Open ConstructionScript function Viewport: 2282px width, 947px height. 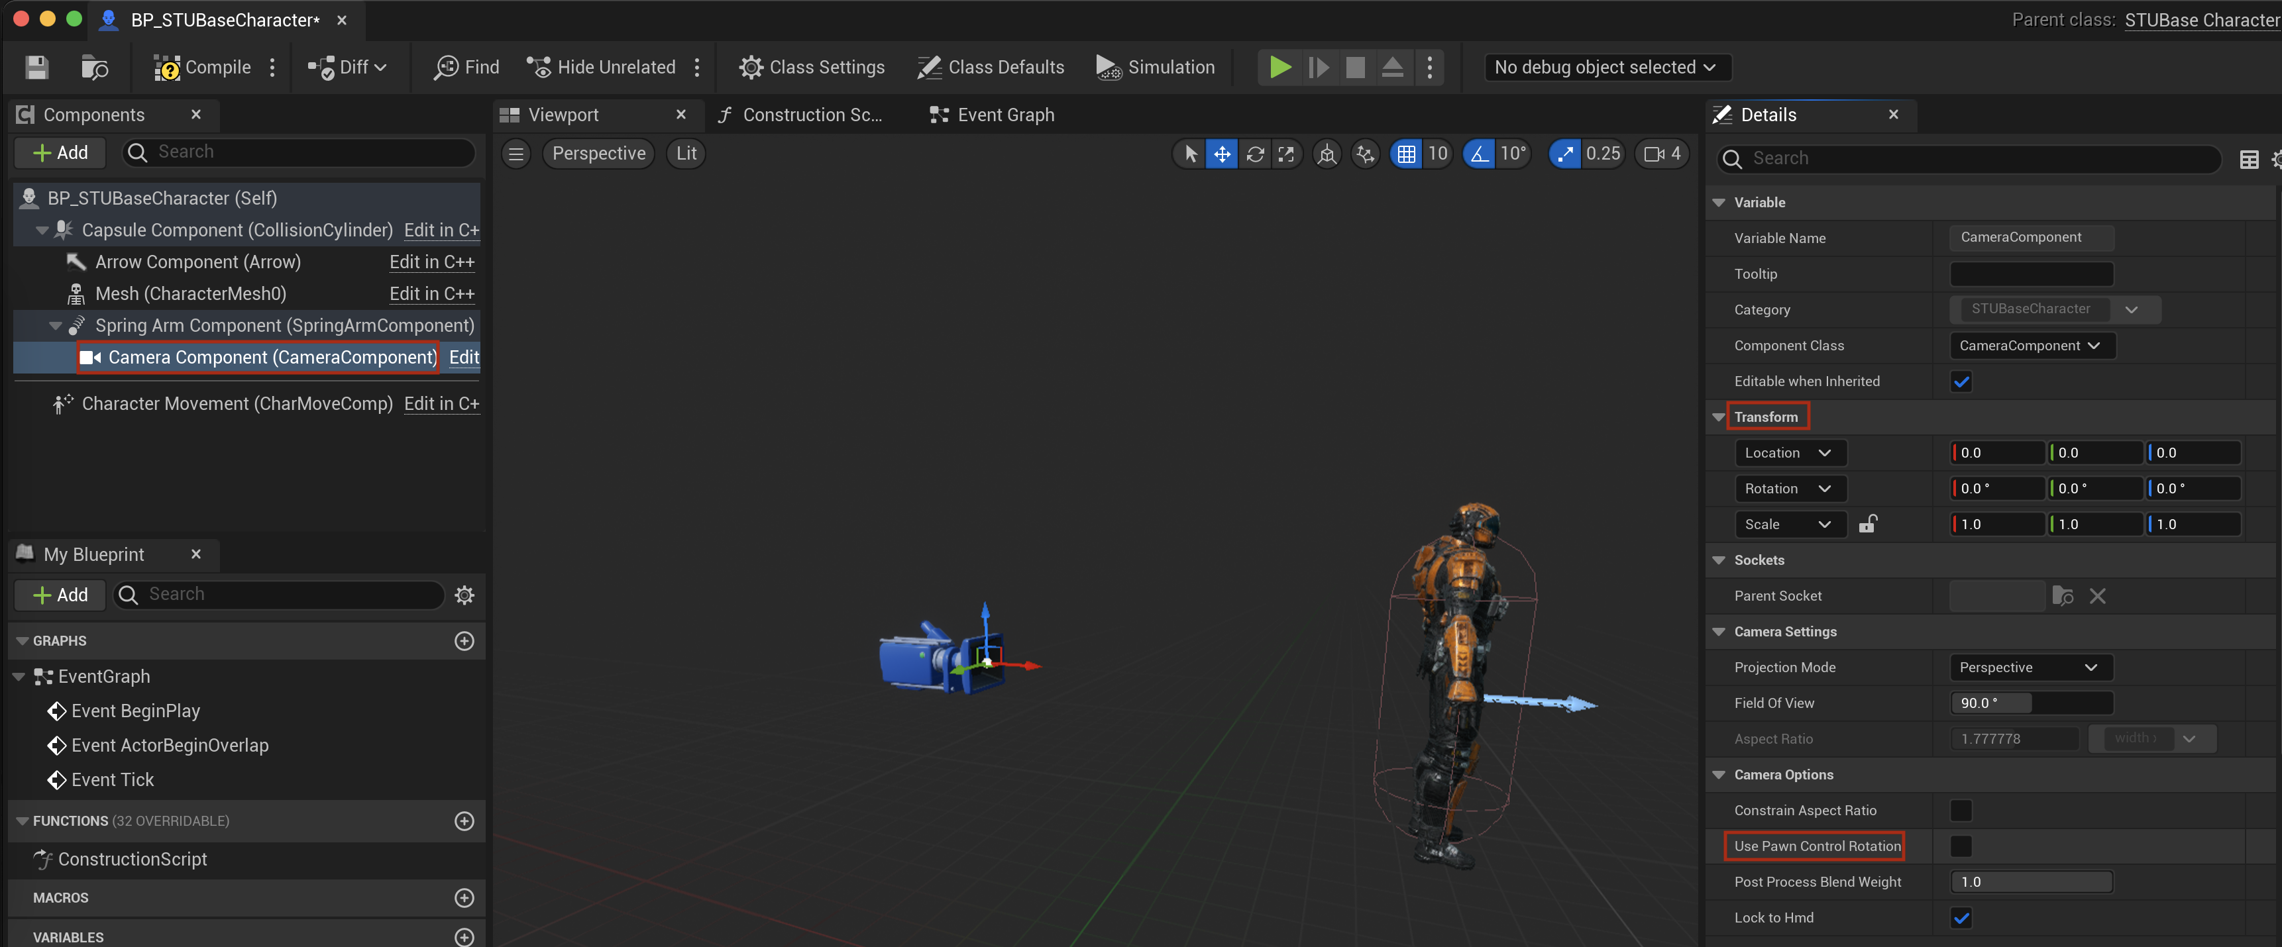(x=132, y=860)
